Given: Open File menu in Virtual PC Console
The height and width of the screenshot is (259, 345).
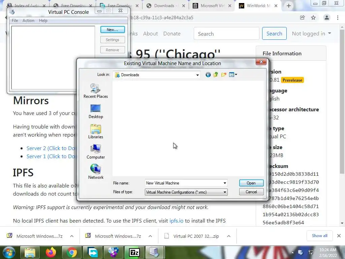Looking at the screenshot, I should [x=15, y=21].
